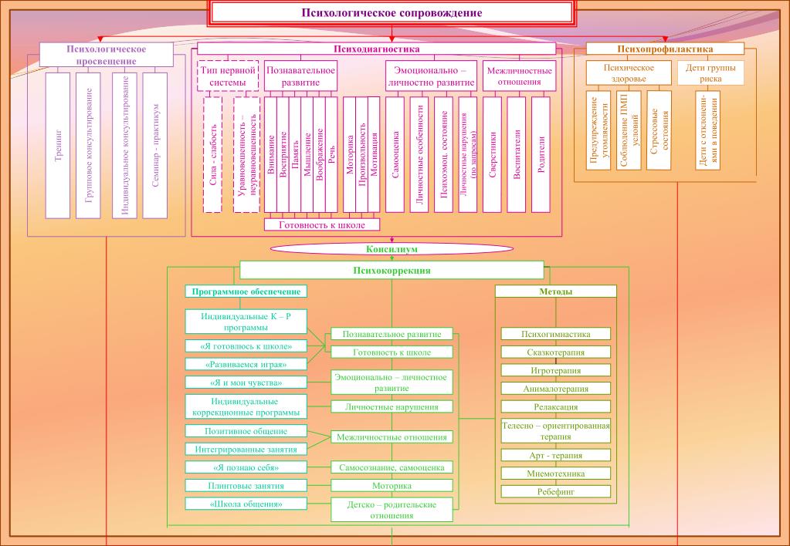This screenshot has height=546, width=790.
Task: Click the «Интегрированные занятия» box
Action: pyautogui.click(x=246, y=450)
